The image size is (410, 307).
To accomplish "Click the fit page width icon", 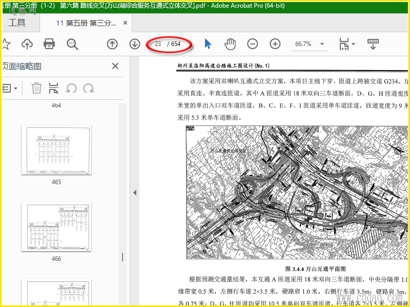I will 344,44.
